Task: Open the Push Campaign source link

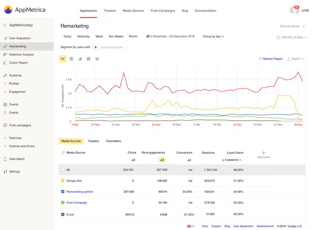Action: click(77, 203)
